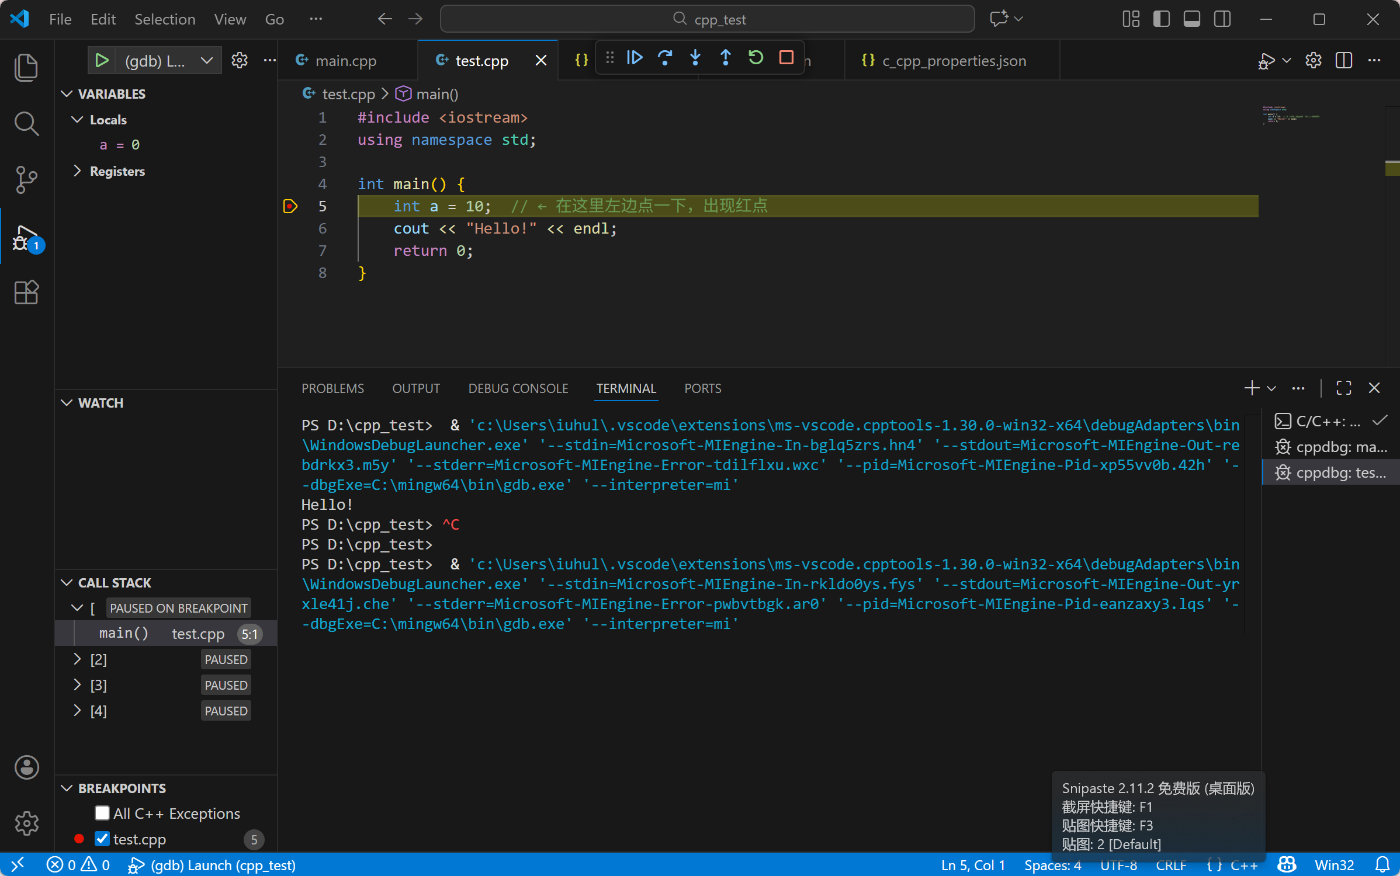Click the Step Over debug icon
The height and width of the screenshot is (876, 1400).
[665, 58]
